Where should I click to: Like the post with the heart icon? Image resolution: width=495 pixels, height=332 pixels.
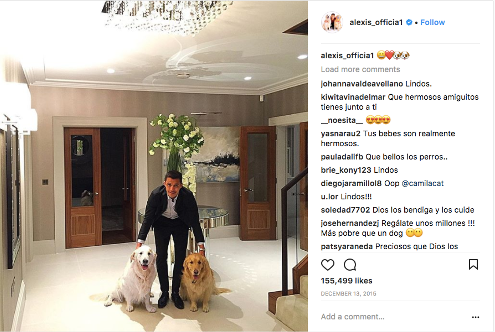click(327, 265)
